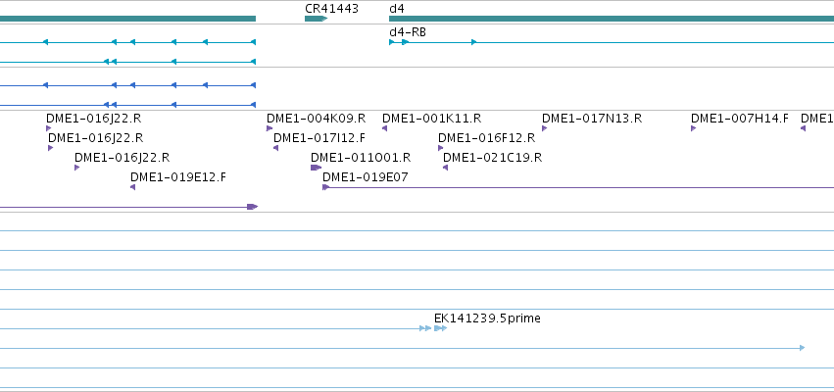Click the DME1-011O01.R label
The width and height of the screenshot is (834, 392).
click(x=361, y=158)
